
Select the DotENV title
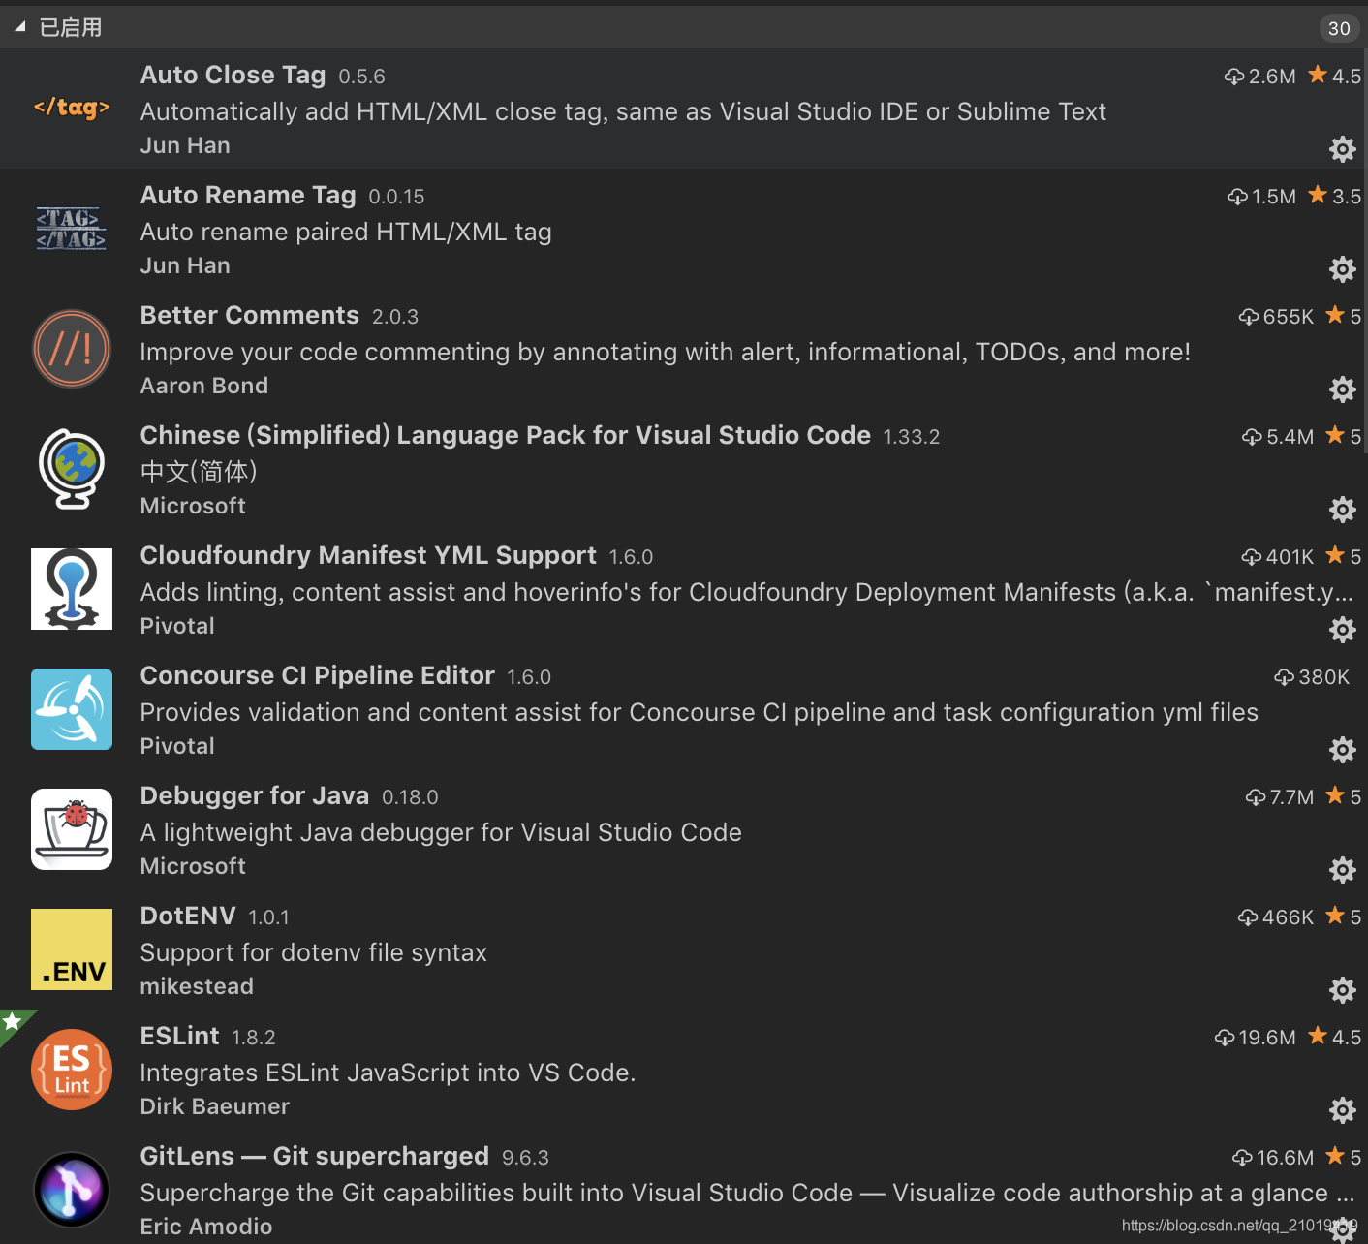tap(188, 916)
